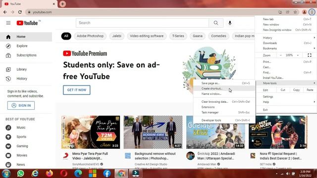Select the Jalebi filter chip
The height and width of the screenshot is (178, 317).
coord(117,36)
